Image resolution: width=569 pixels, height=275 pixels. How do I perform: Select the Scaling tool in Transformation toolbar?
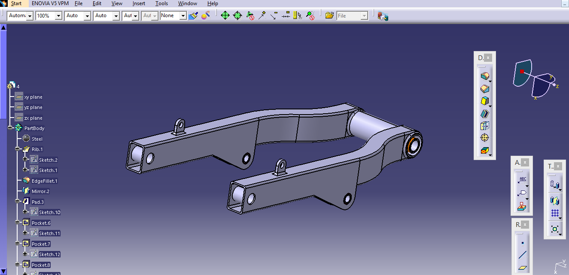554,229
